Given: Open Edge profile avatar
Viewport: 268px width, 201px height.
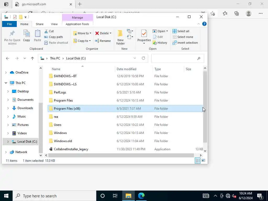Looking at the screenshot, I should pos(249,13).
